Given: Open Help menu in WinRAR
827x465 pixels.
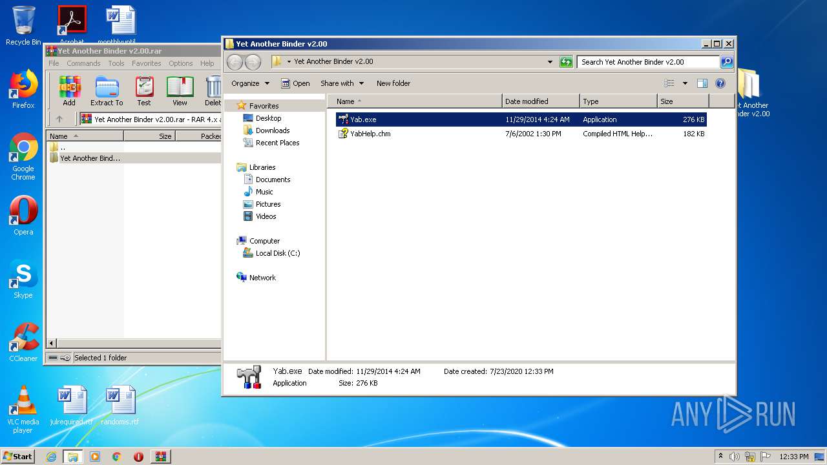Looking at the screenshot, I should coord(207,63).
